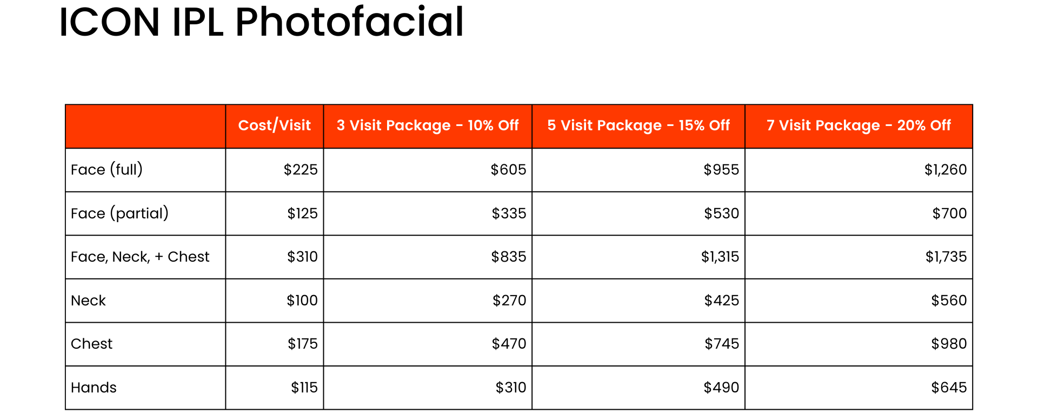Click the ICON IPL Photofacial heading
Viewport: 1038px width, 413px height.
[261, 23]
